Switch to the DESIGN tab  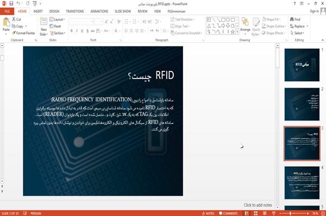54,11
